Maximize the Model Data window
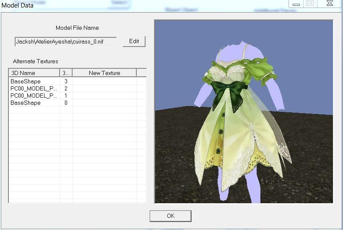Image resolution: width=343 pixels, height=230 pixels. pyautogui.click(x=310, y=3)
